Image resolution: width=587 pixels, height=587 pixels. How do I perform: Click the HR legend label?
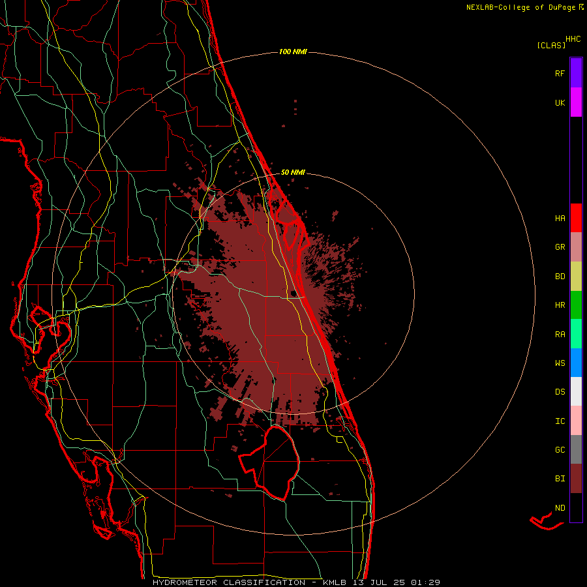[560, 305]
